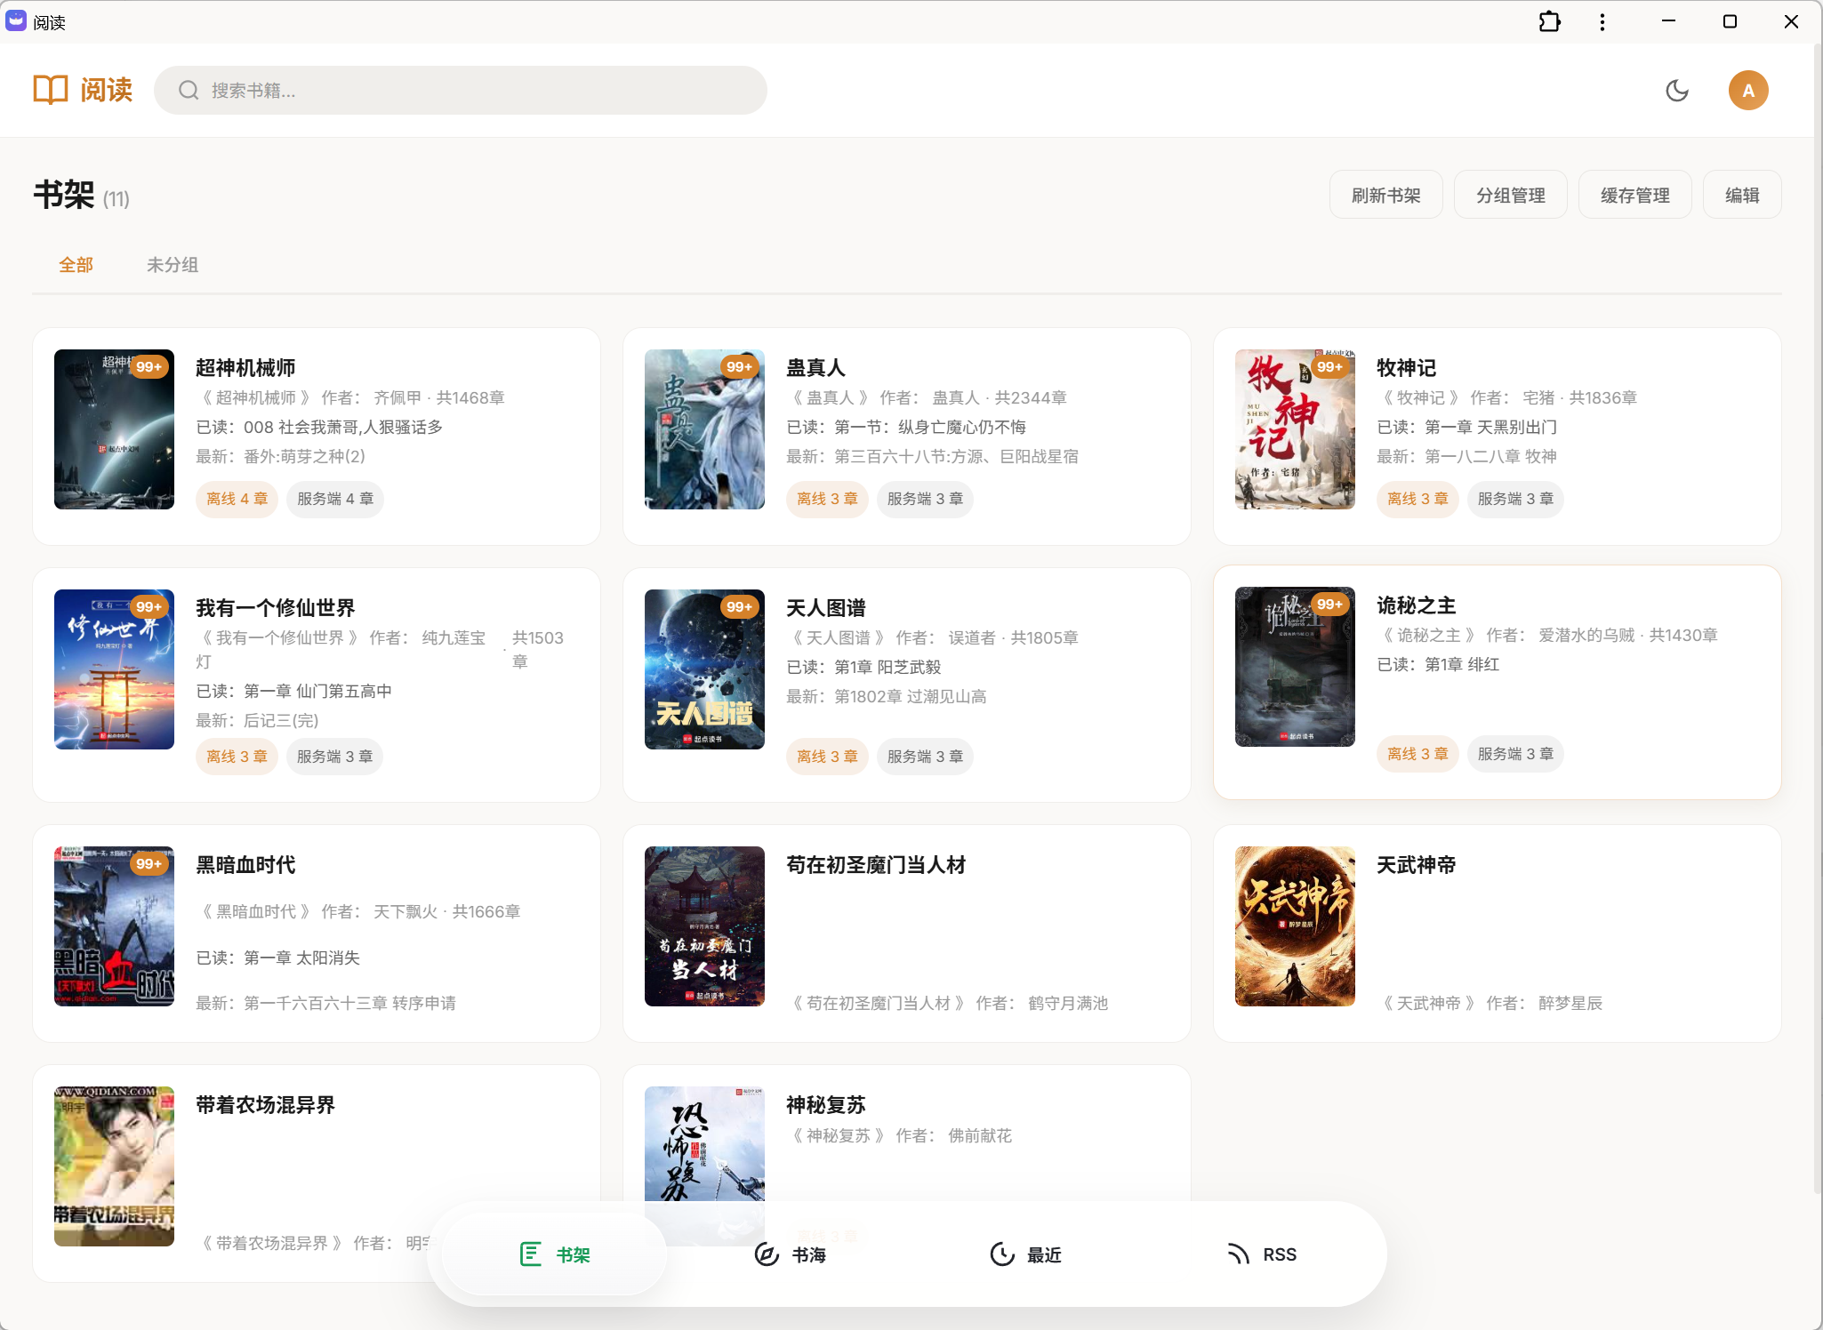Click the magnifier icon in the search bar
This screenshot has height=1330, width=1823.
point(188,90)
